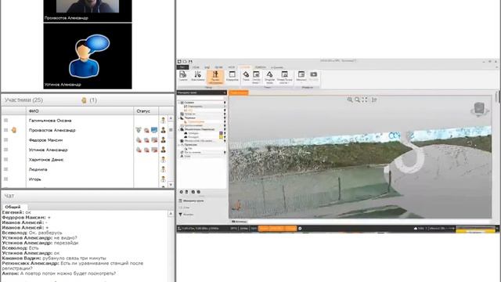Click the funnel filter section under the project tree
Screen dimensions: 501x282
[x=186, y=215]
